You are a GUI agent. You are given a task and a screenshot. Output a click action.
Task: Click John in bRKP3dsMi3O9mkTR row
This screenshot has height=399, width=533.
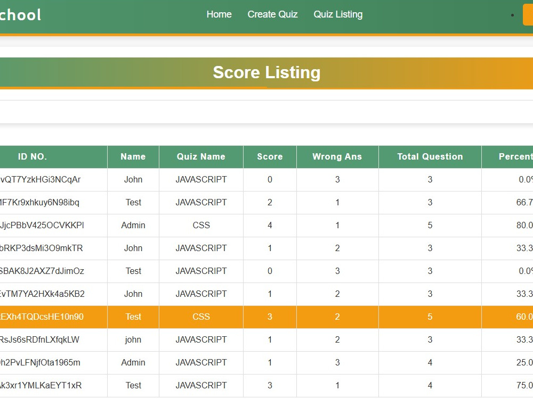coord(133,248)
